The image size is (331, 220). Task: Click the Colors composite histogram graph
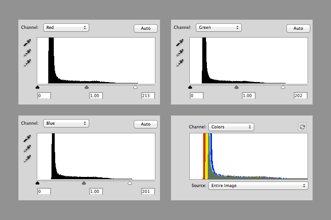pos(249,156)
